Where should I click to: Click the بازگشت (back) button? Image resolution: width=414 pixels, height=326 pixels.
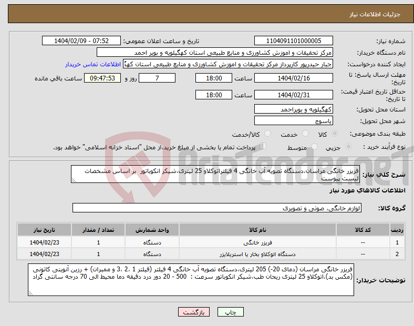click(x=194, y=312)
